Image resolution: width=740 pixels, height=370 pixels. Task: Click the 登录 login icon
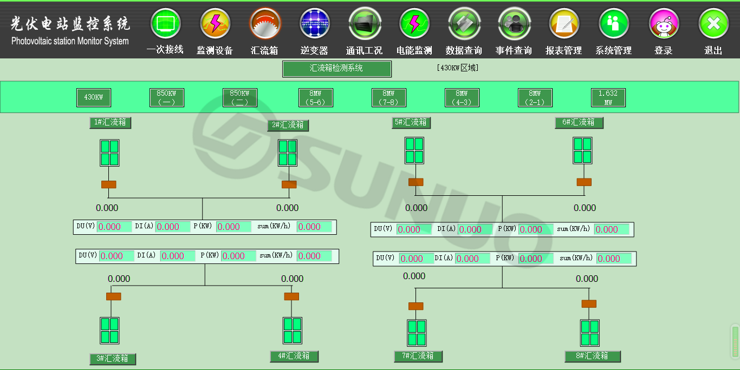pyautogui.click(x=664, y=24)
